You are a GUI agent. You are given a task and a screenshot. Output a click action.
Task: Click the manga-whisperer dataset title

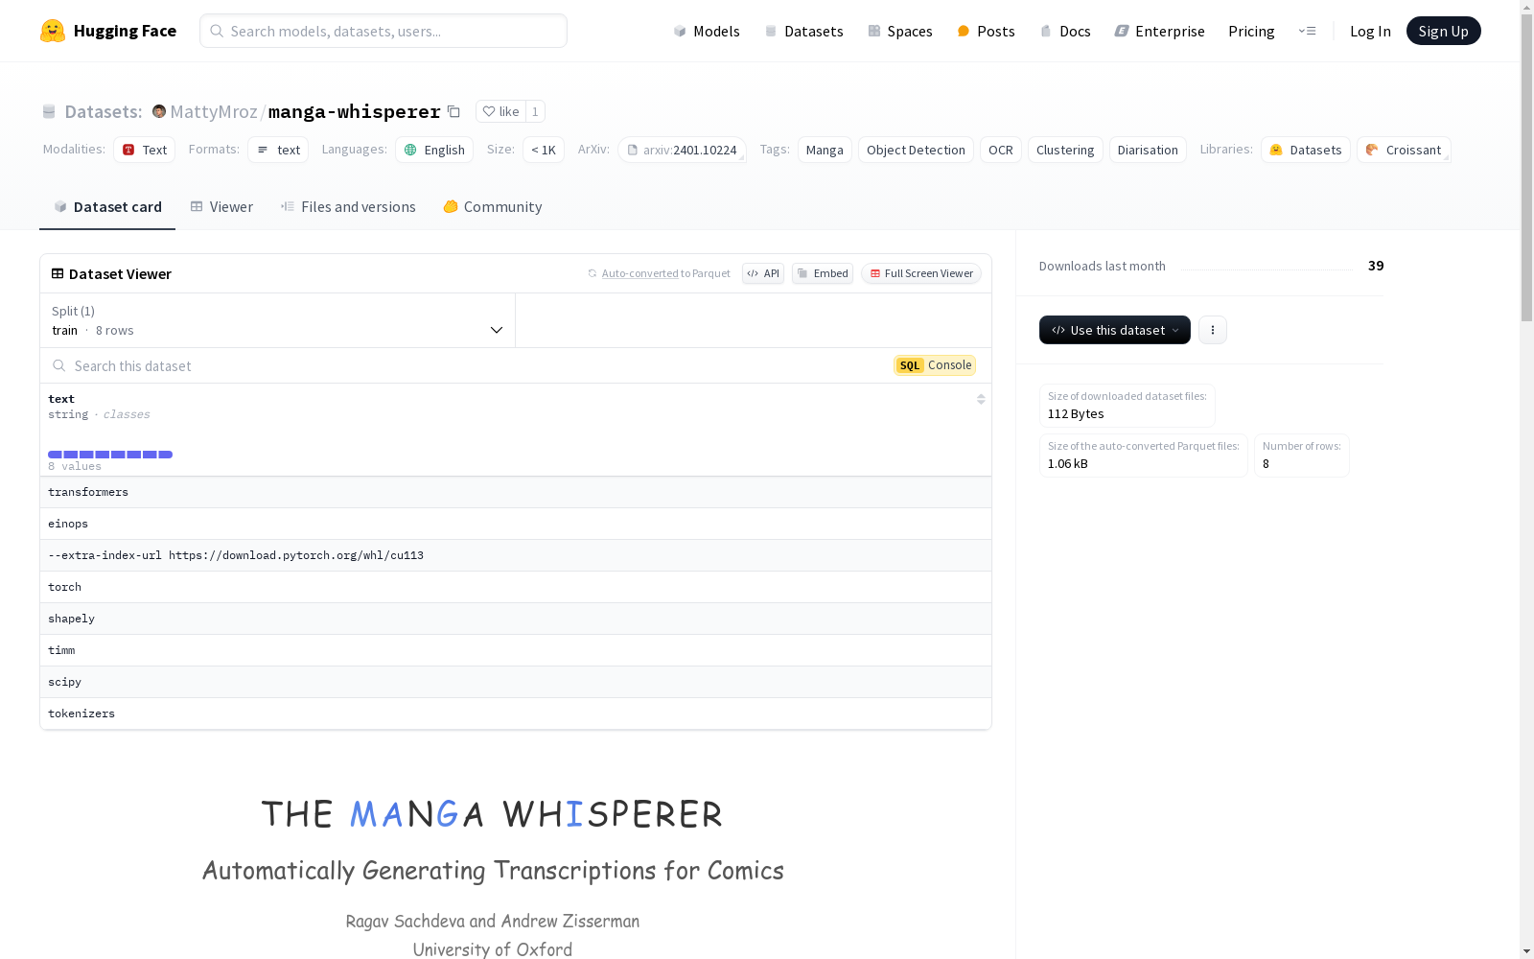pyautogui.click(x=355, y=111)
